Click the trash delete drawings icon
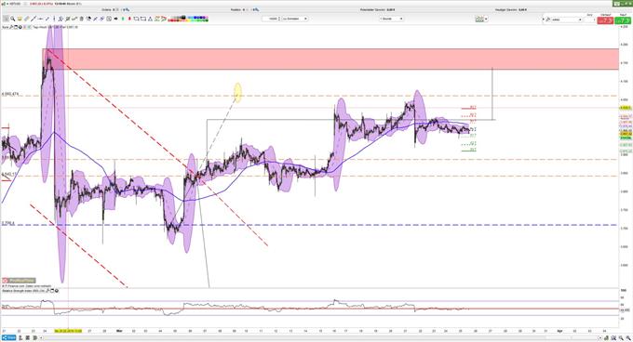633x342 pixels. tap(82, 19)
